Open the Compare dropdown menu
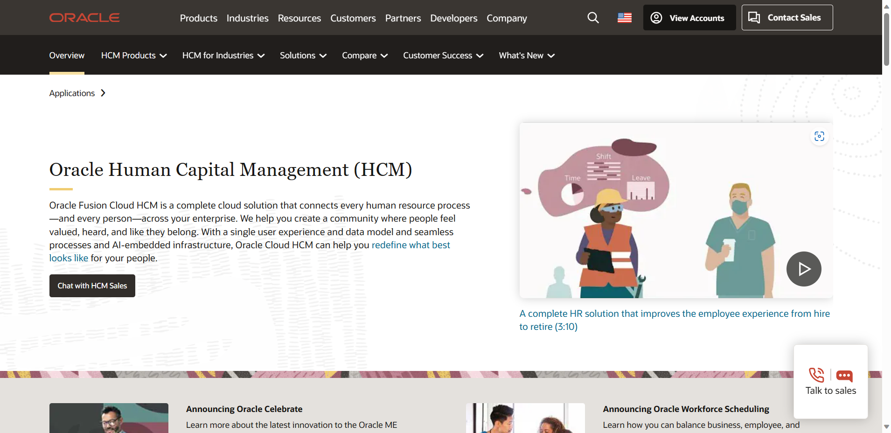This screenshot has height=433, width=891. click(x=365, y=56)
